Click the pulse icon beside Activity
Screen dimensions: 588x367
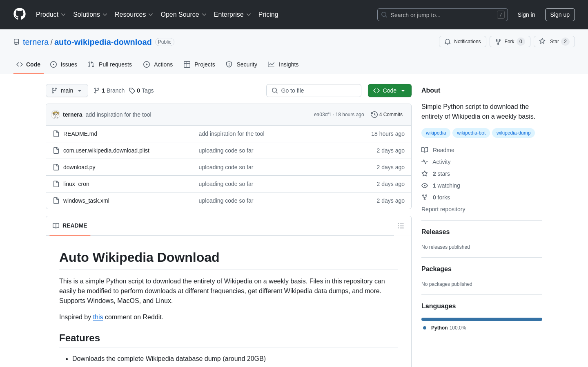point(425,162)
